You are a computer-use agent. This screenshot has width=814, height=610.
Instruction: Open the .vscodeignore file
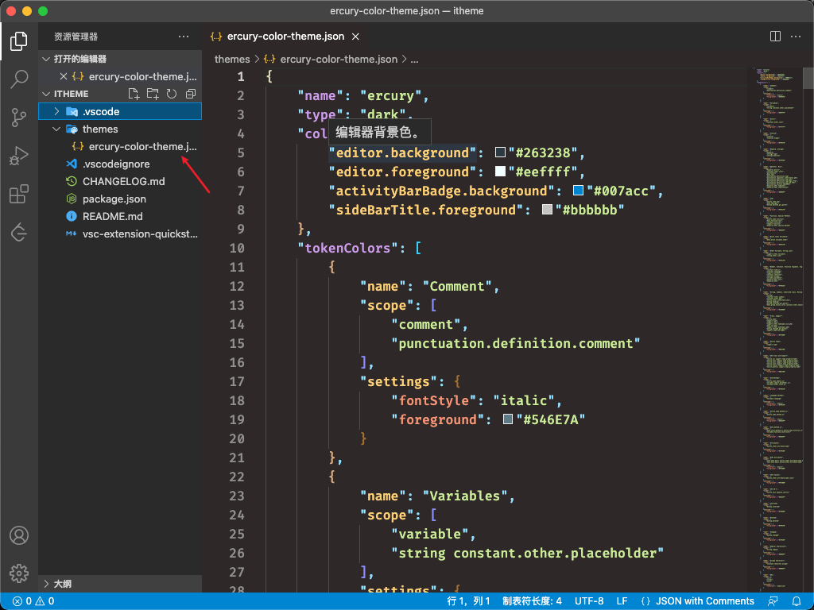120,164
